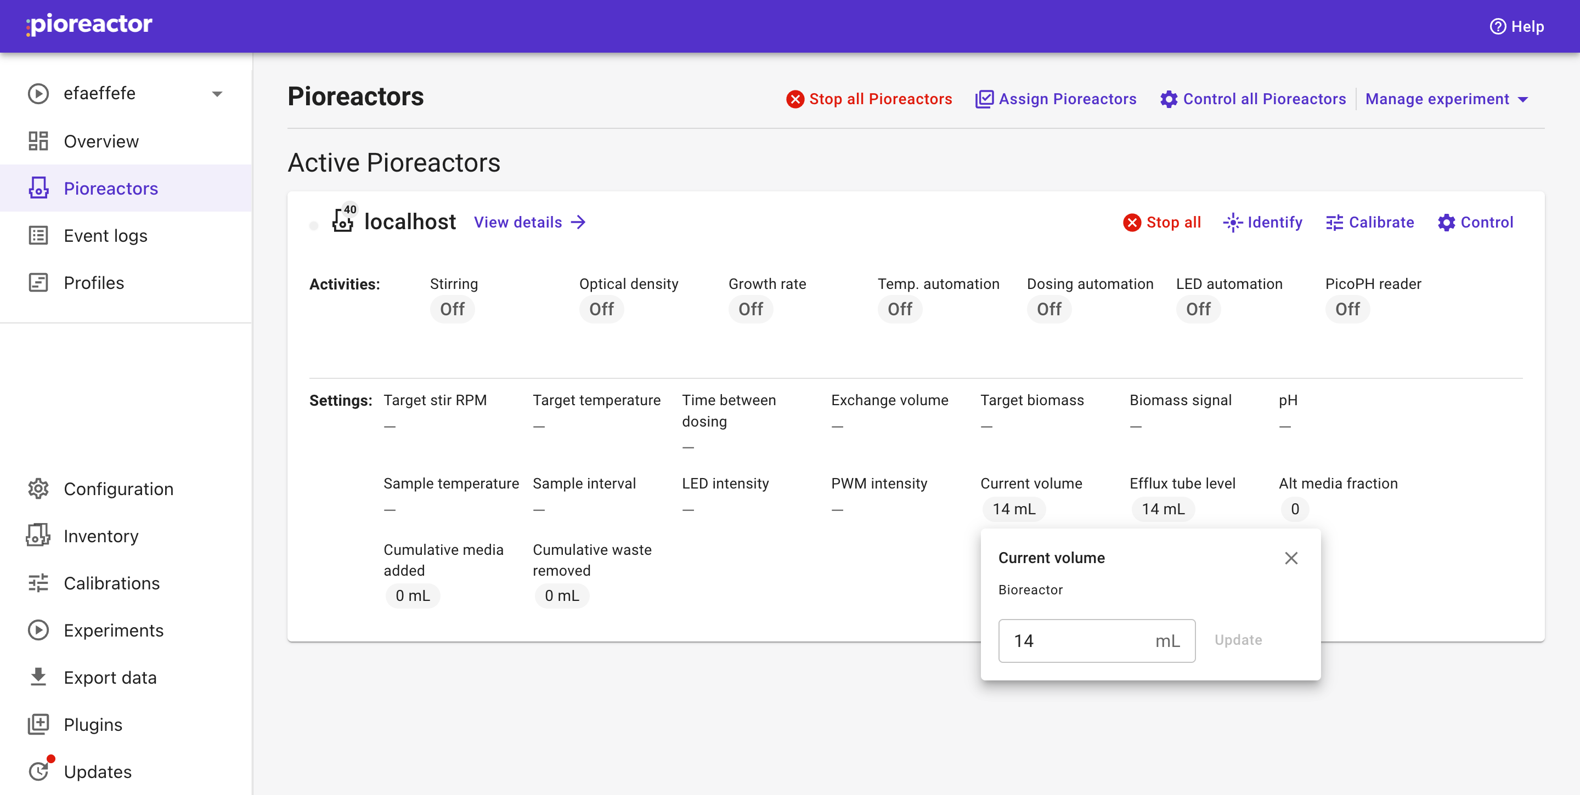Image resolution: width=1580 pixels, height=795 pixels.
Task: Click the Stirring Off status chip
Action: tap(452, 309)
